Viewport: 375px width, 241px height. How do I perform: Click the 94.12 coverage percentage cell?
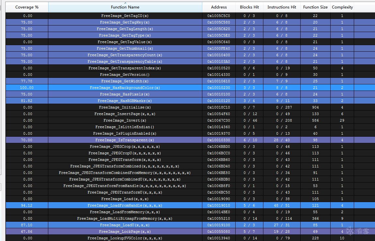tap(26, 206)
